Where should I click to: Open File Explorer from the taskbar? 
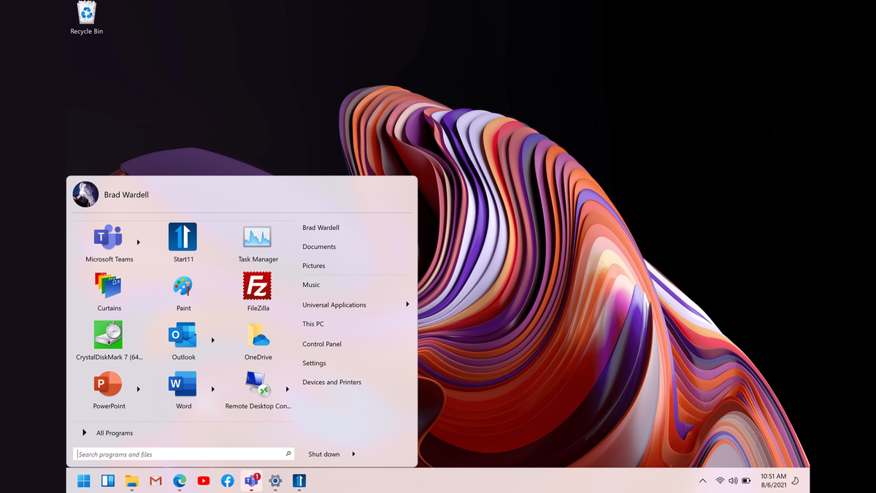tap(131, 481)
